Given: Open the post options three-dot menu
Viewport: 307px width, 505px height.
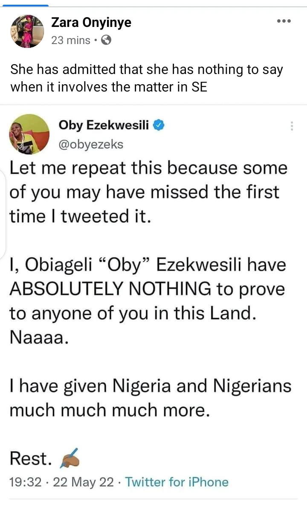Looking at the screenshot, I should click(x=284, y=21).
